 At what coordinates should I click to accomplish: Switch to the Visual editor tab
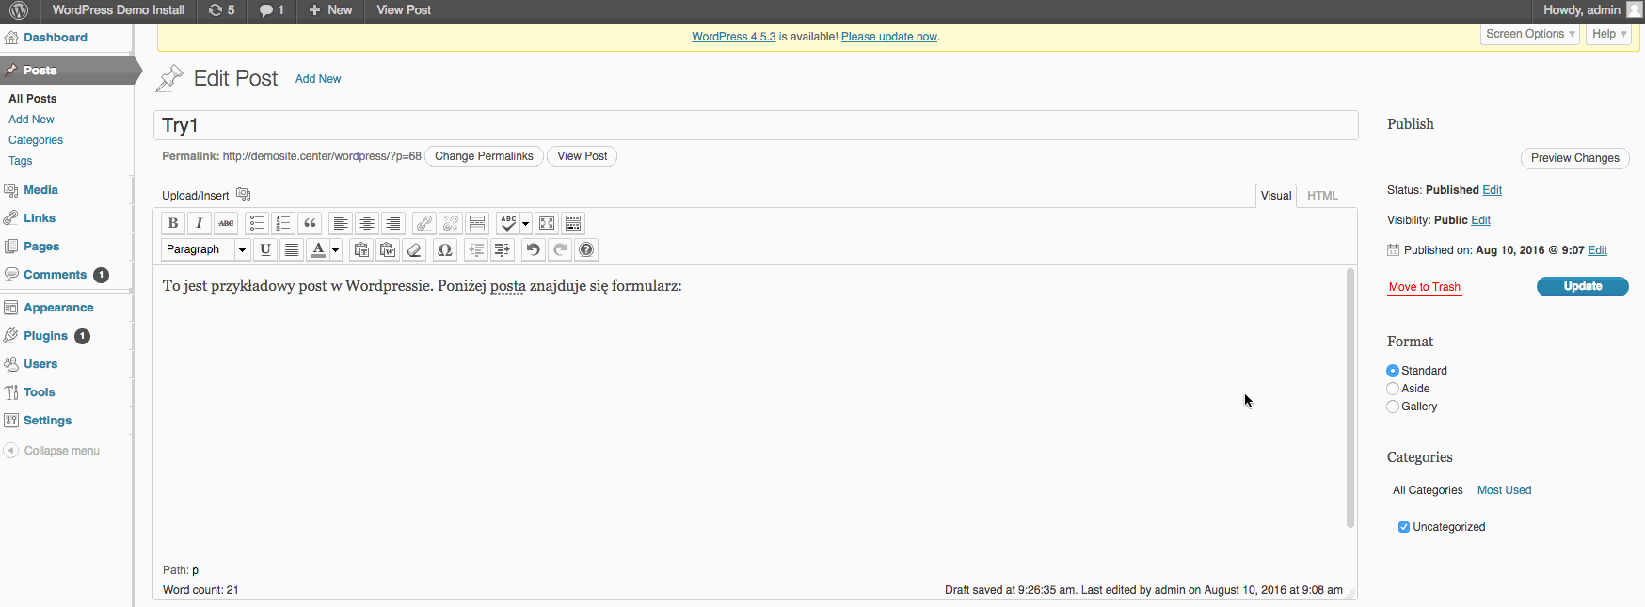pyautogui.click(x=1276, y=196)
